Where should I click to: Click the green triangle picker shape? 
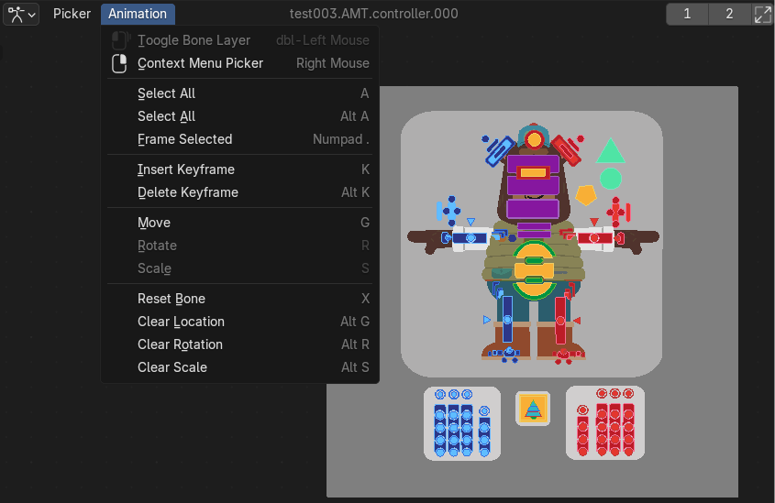pos(611,152)
